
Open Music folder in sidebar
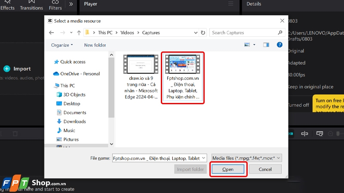(x=66, y=130)
